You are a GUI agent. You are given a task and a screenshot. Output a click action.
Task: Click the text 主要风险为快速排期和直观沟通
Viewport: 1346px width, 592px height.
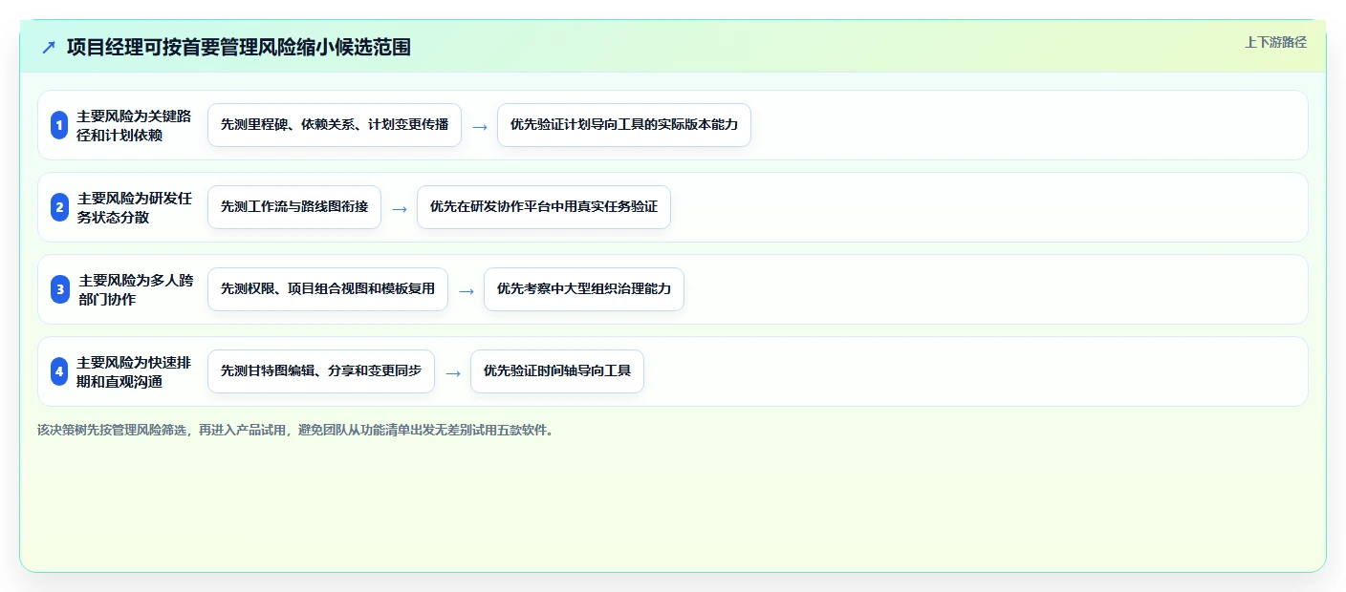[134, 371]
